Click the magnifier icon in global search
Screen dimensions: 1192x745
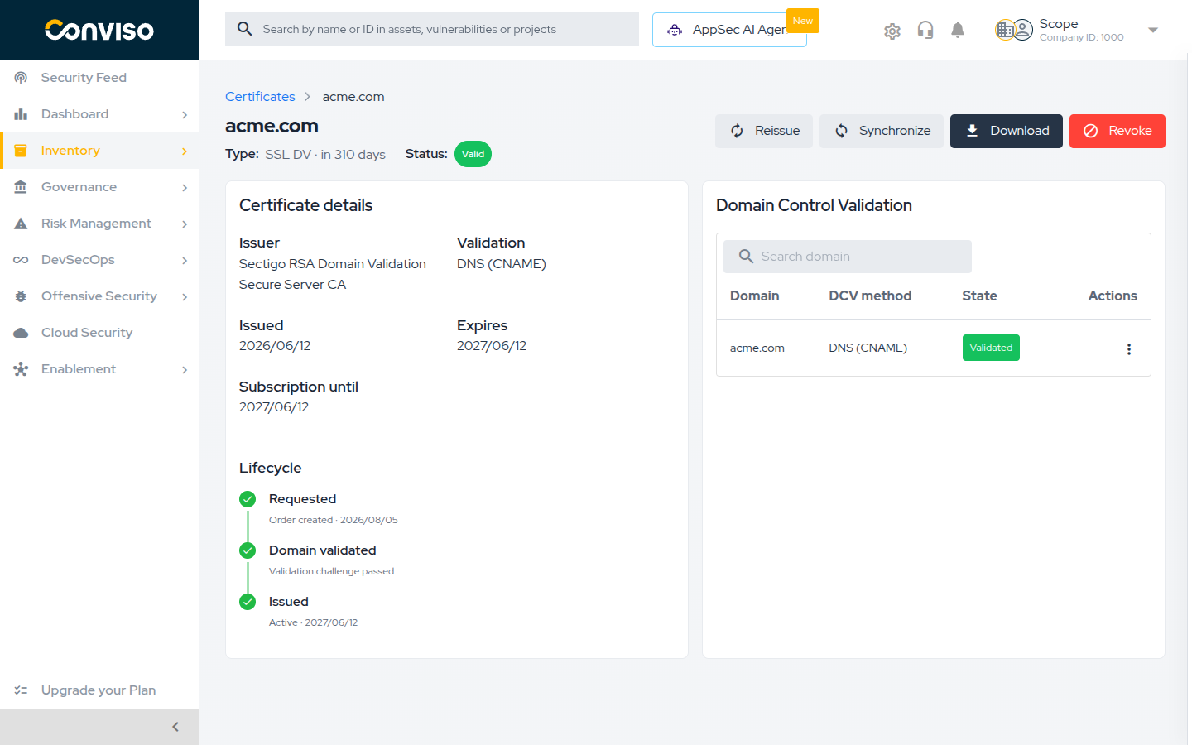point(244,29)
